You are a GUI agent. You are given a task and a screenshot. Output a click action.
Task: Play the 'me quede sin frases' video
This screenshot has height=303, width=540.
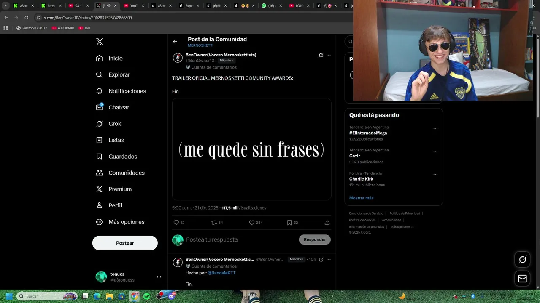point(251,149)
